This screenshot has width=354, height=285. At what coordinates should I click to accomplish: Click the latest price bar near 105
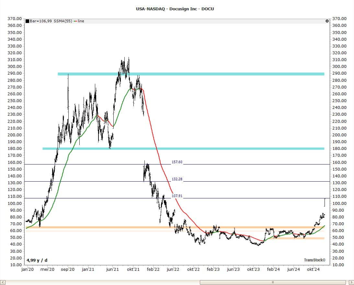click(x=325, y=202)
